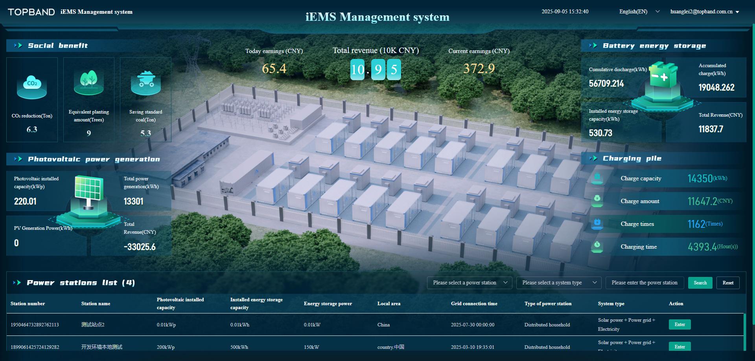Image resolution: width=755 pixels, height=361 pixels.
Task: Click the arrows icon beside Photovoltaic power generation
Action: click(x=18, y=159)
